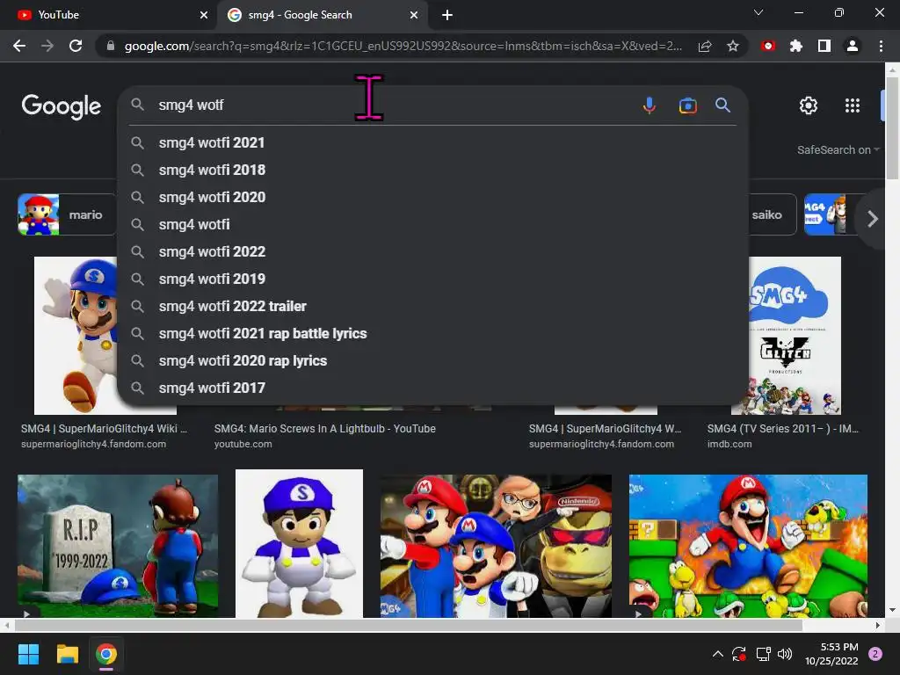Reload the current page
The width and height of the screenshot is (900, 675).
(76, 46)
